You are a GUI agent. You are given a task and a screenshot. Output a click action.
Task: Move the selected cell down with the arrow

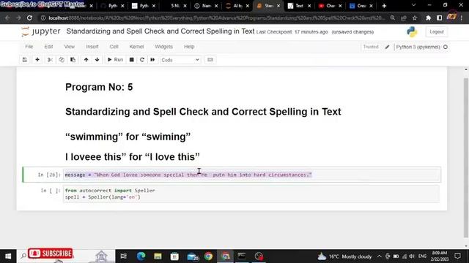point(97,60)
